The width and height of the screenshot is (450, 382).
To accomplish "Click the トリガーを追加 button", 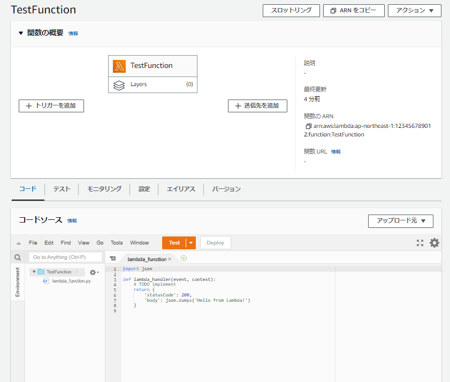I will tap(51, 106).
